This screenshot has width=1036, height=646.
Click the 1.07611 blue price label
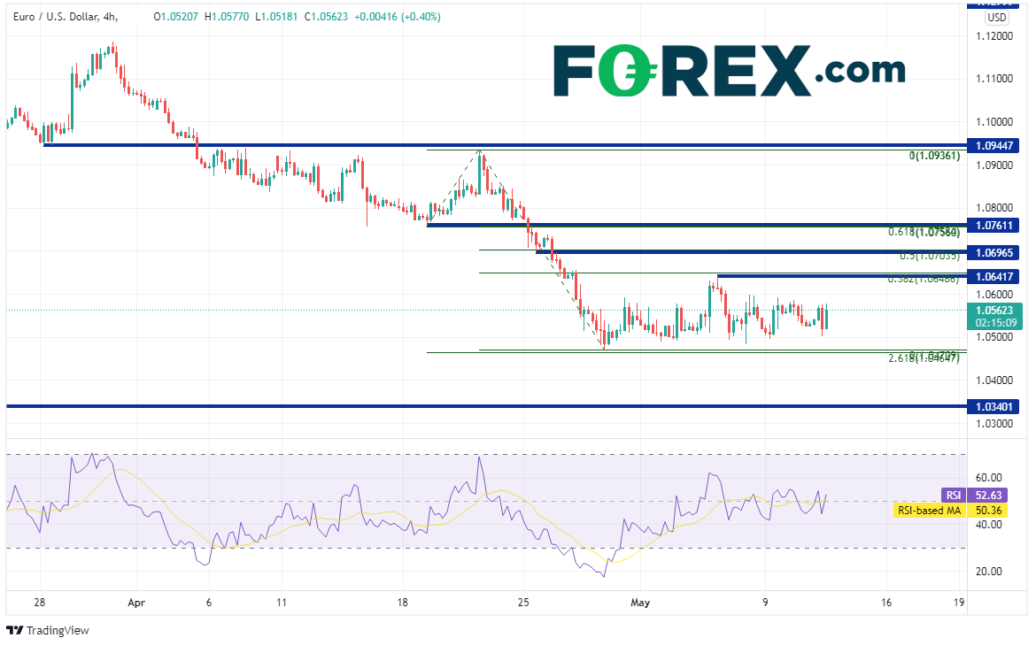coord(997,226)
